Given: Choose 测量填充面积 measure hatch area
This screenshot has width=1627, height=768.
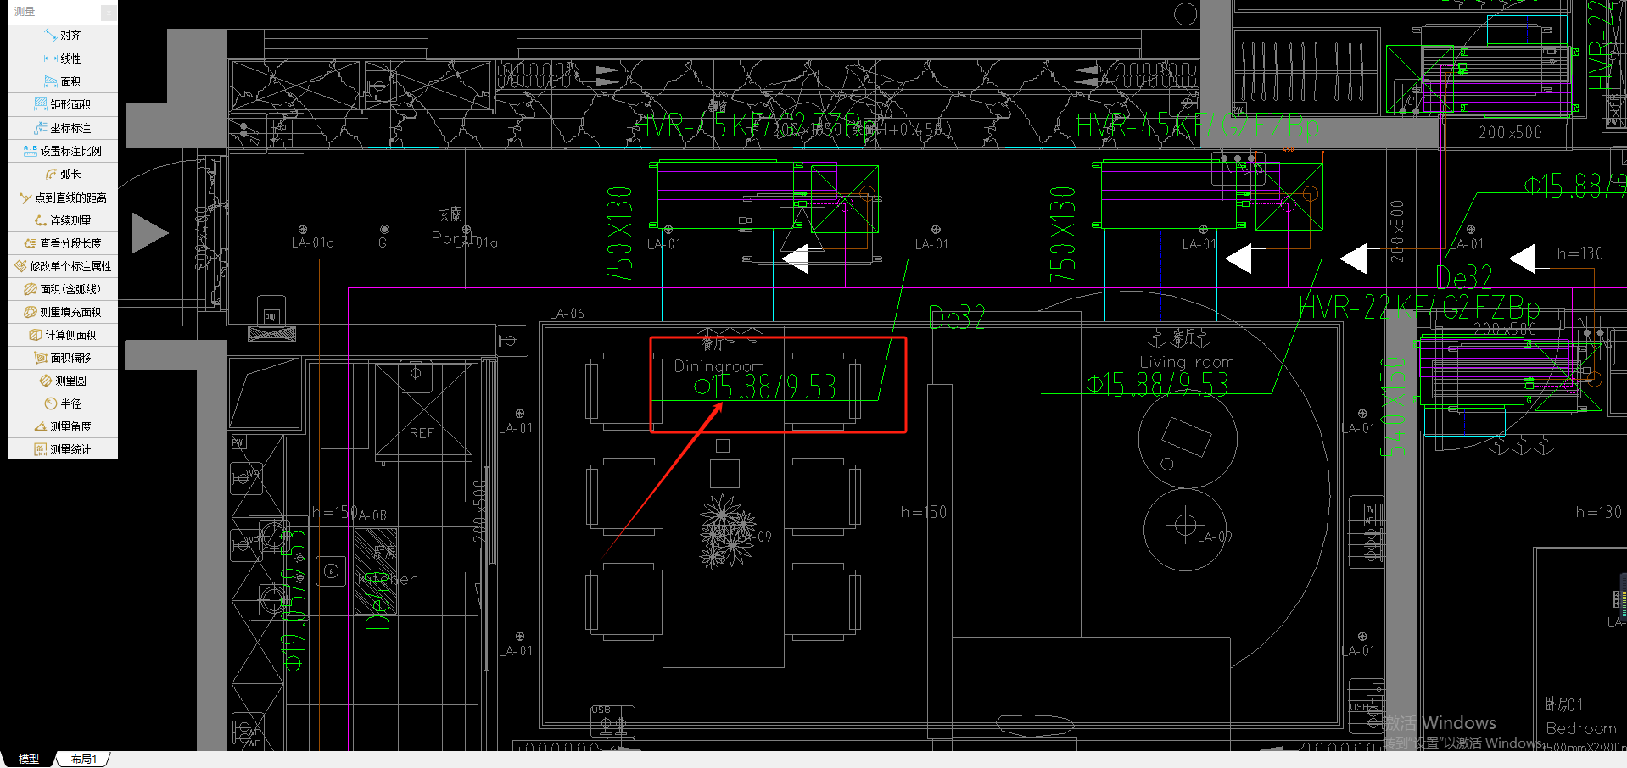Looking at the screenshot, I should click(63, 312).
